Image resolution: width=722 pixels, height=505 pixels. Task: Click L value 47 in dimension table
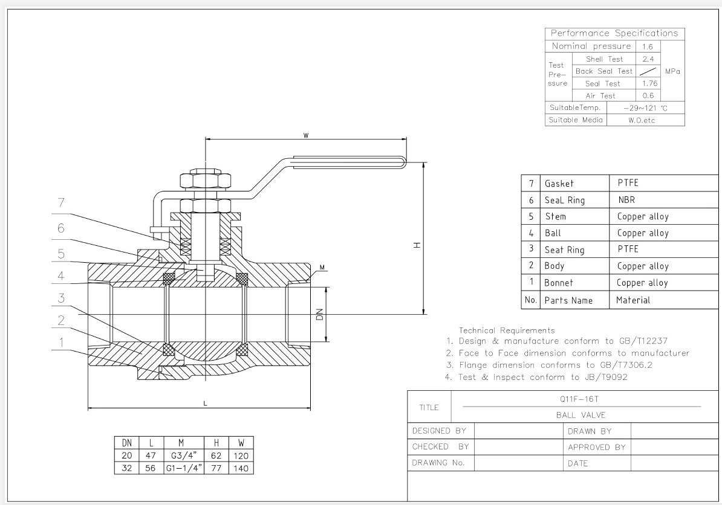(x=151, y=456)
